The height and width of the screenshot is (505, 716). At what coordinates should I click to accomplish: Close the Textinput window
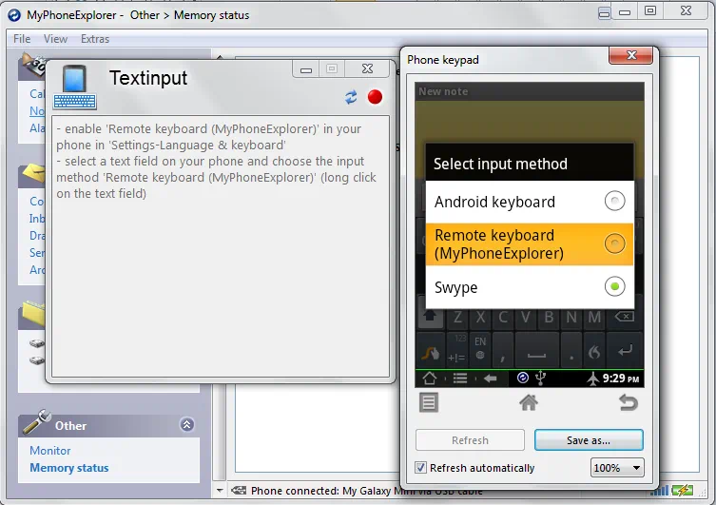click(x=367, y=68)
